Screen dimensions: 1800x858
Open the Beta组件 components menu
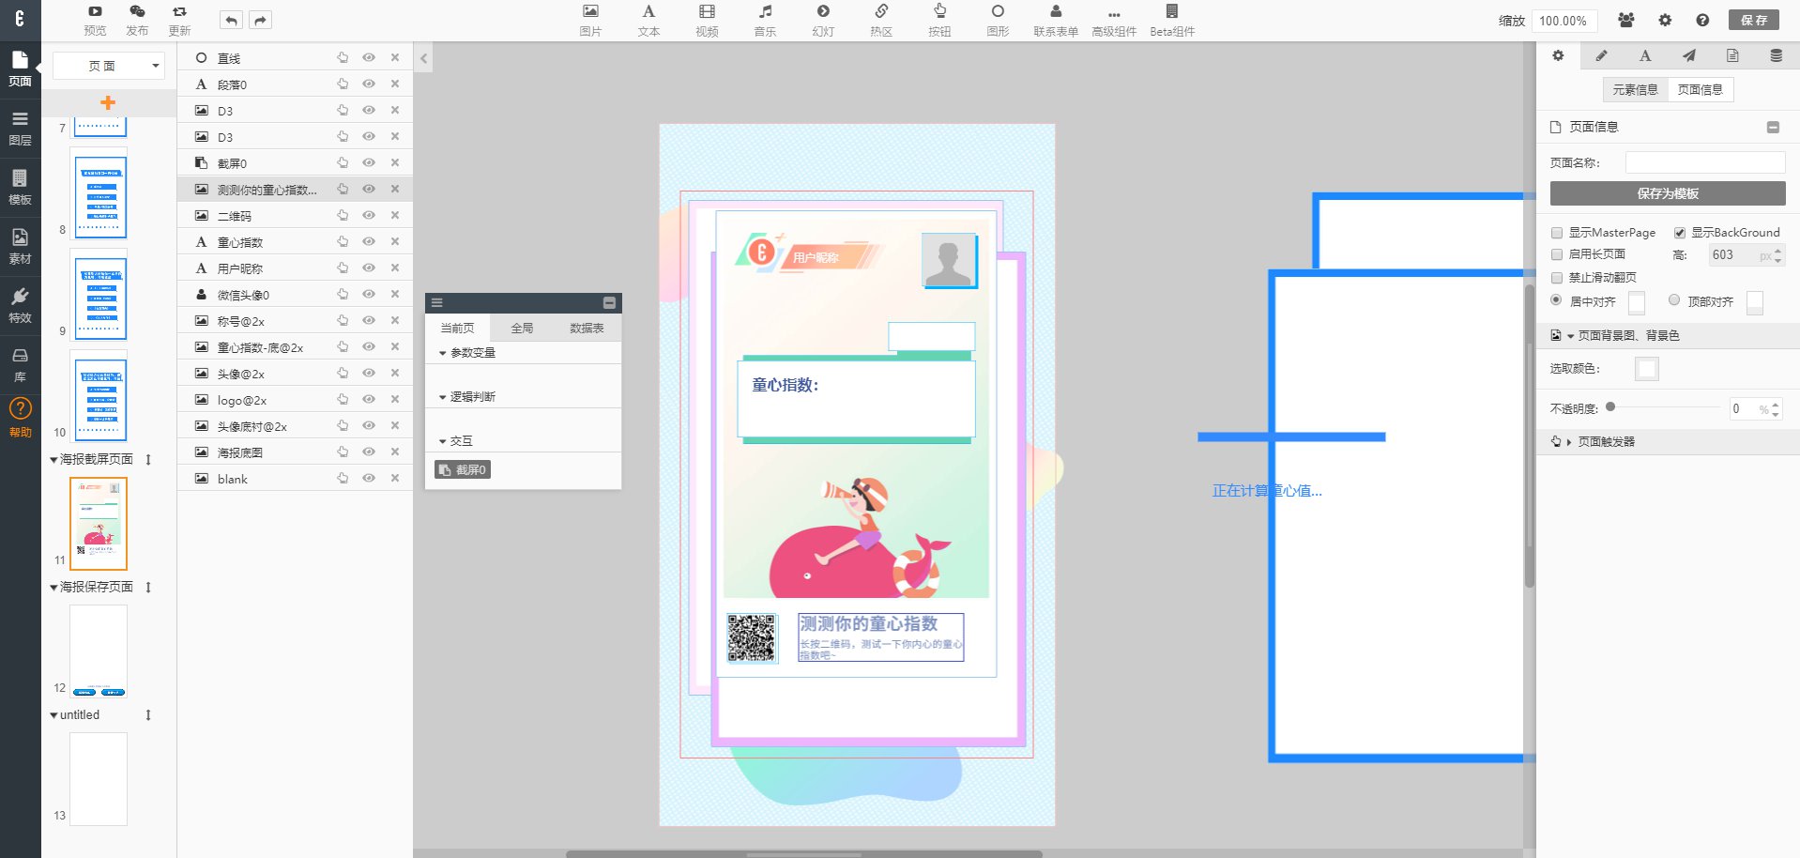1172,20
